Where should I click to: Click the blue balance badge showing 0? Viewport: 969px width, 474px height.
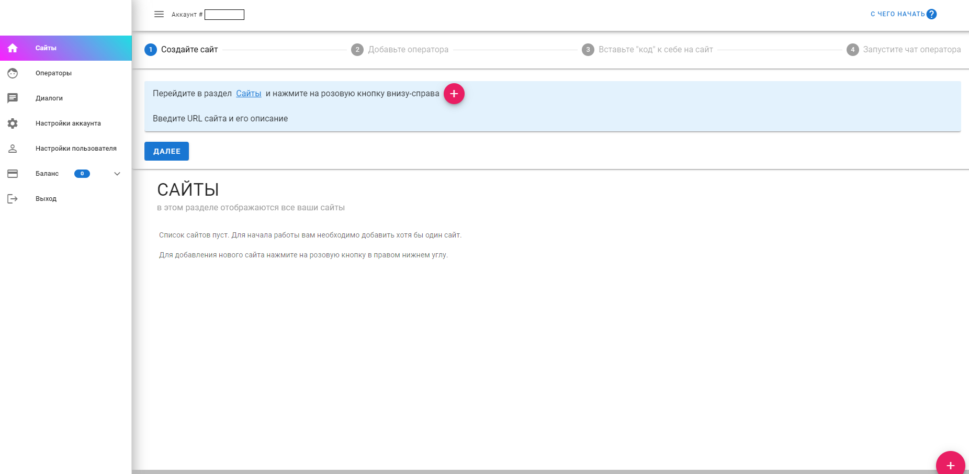coord(82,174)
